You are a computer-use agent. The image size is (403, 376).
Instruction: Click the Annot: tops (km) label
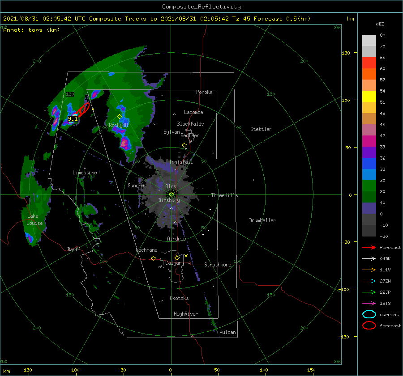coord(31,30)
